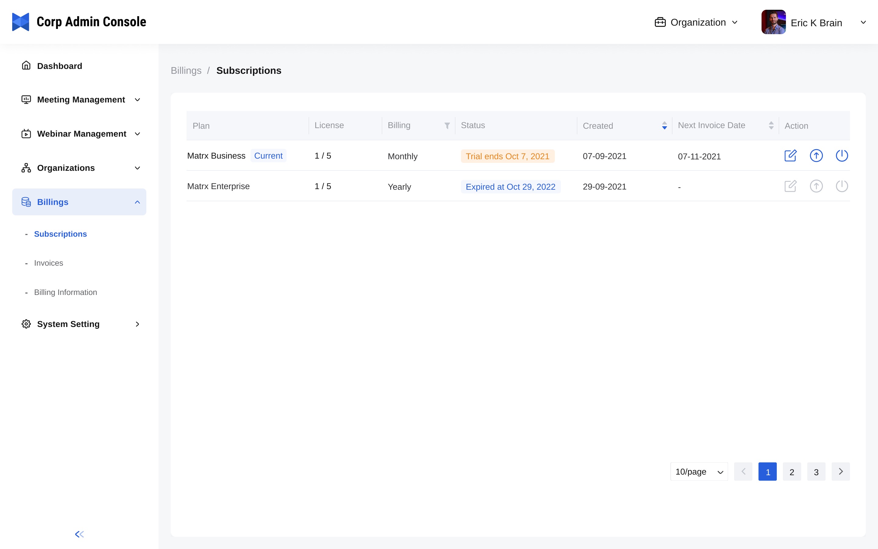Click power icon to cancel Matrx Business

pos(842,156)
